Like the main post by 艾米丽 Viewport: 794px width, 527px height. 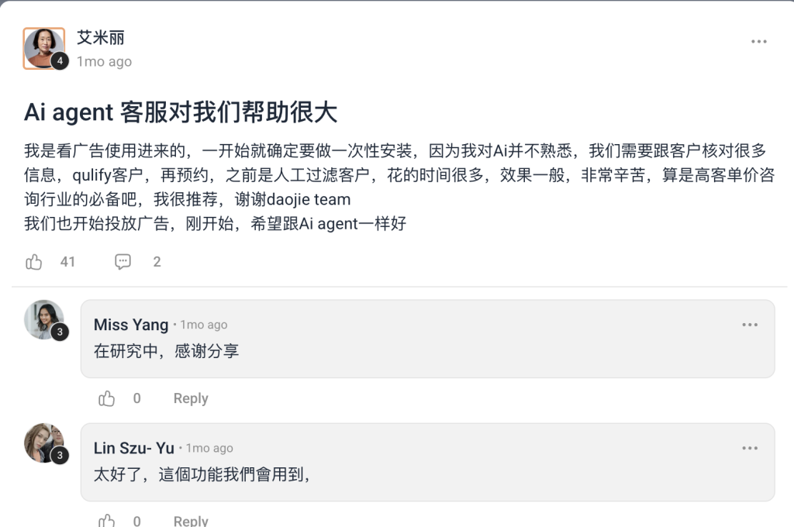point(34,262)
